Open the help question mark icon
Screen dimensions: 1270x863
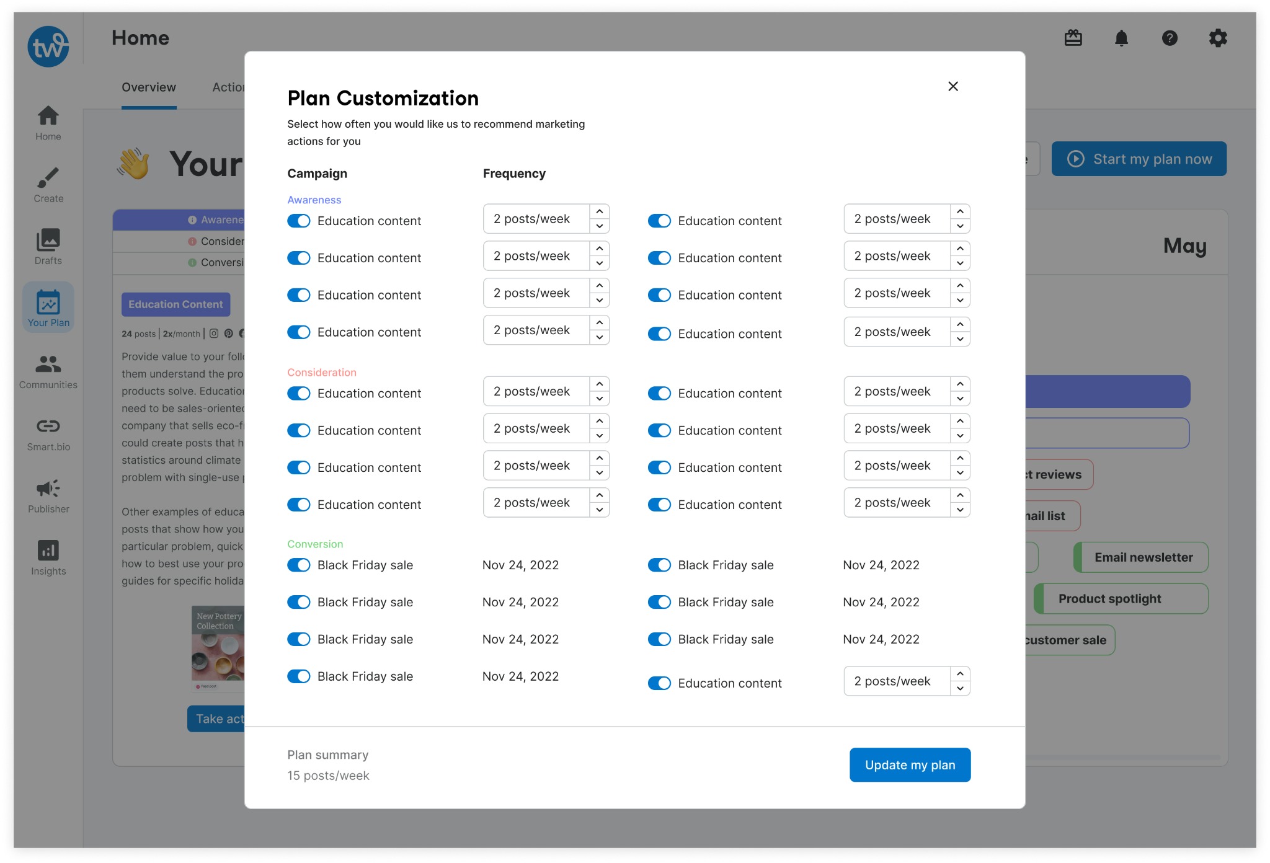(1170, 38)
